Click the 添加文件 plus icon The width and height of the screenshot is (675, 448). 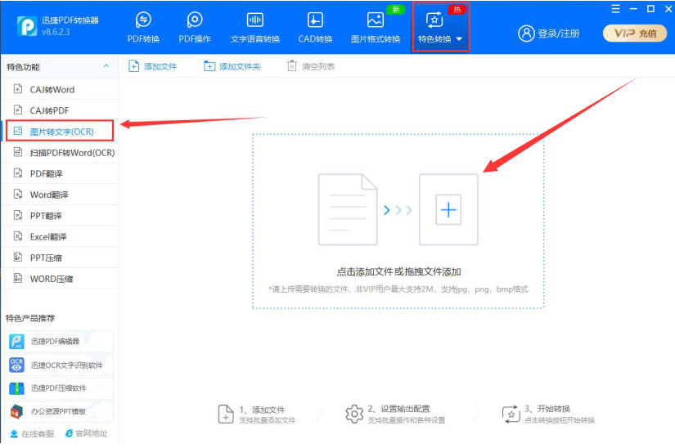[x=134, y=66]
